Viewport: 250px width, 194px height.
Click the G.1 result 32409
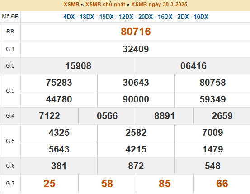[x=136, y=49]
